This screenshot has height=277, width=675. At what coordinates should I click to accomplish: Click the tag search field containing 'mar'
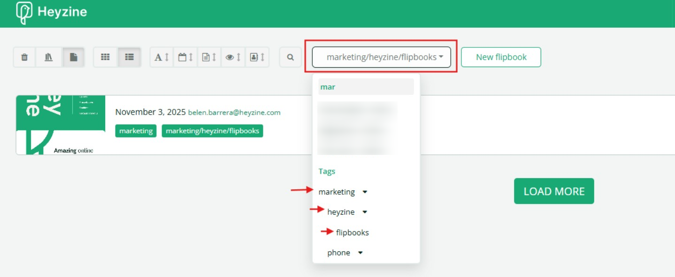click(366, 87)
